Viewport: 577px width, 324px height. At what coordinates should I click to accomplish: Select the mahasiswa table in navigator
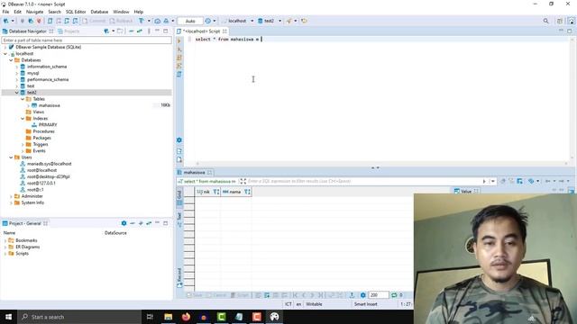(x=49, y=105)
